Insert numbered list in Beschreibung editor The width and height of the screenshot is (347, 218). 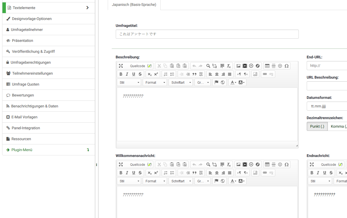(166, 74)
